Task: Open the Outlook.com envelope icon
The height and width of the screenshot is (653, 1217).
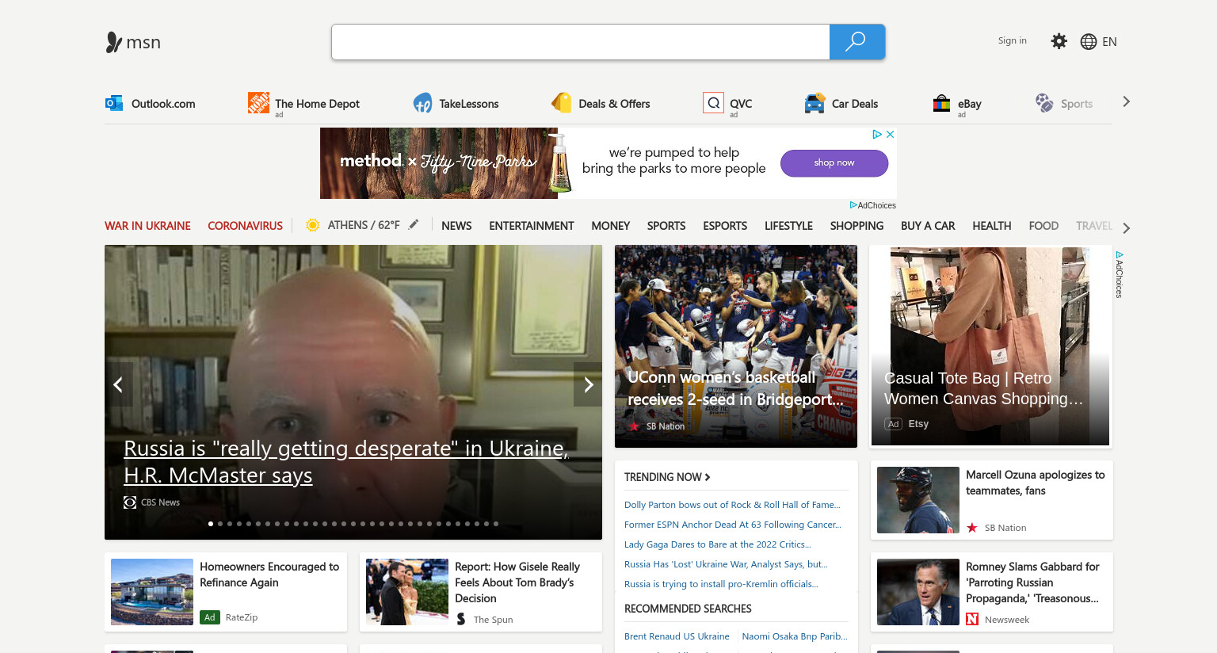Action: tap(114, 103)
